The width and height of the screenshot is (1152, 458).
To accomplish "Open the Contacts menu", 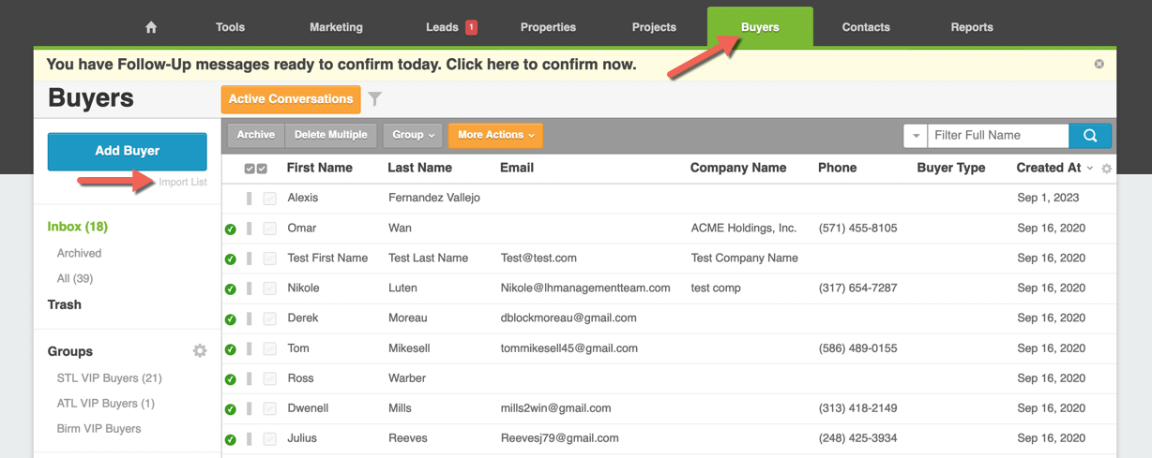I will click(866, 27).
